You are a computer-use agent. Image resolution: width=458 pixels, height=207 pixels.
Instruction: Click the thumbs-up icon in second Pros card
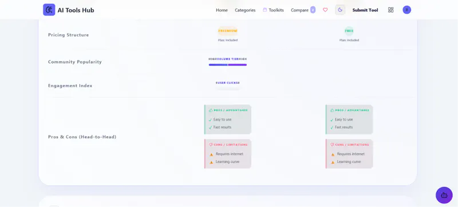click(x=332, y=110)
